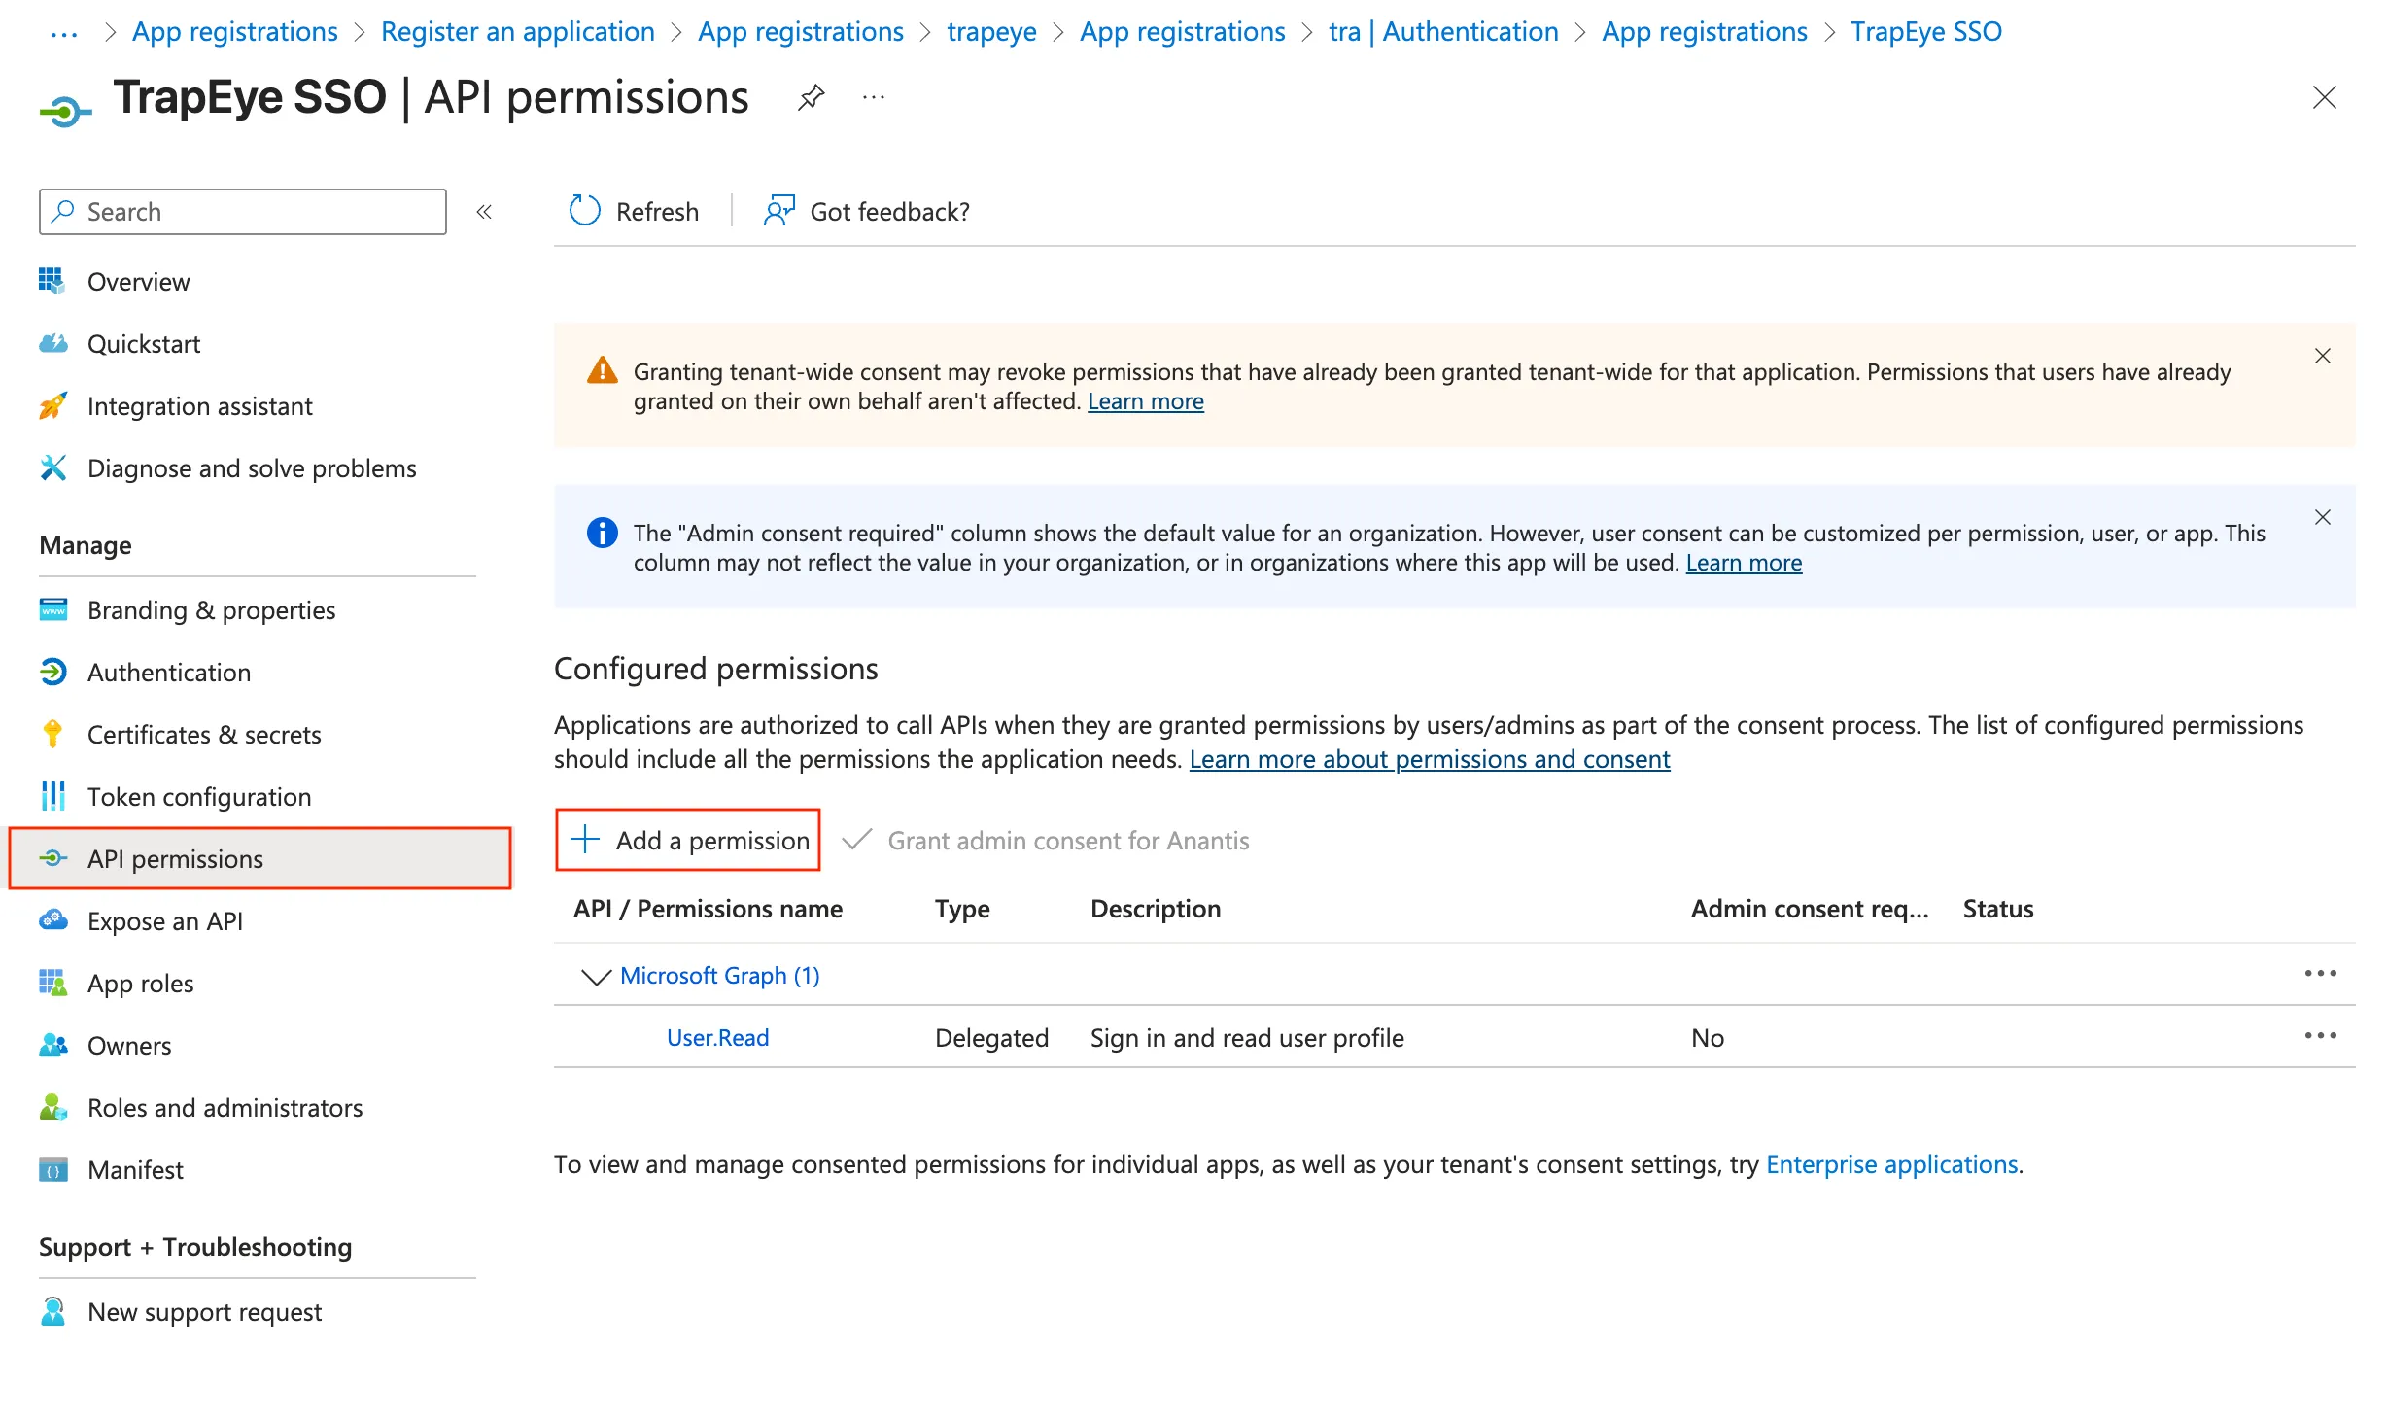Dismiss the admin consent info banner

2323,517
